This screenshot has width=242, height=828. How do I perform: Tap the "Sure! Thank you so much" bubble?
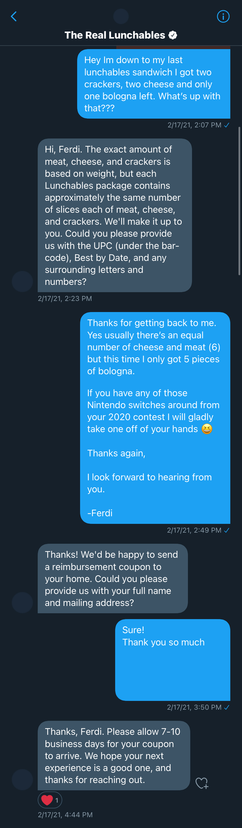[172, 660]
